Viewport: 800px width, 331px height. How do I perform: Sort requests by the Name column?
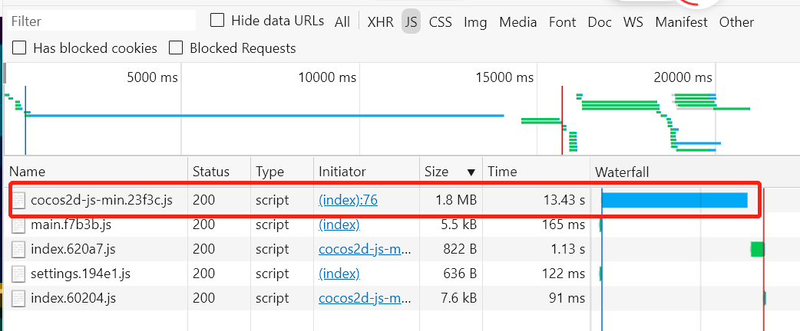tap(28, 172)
